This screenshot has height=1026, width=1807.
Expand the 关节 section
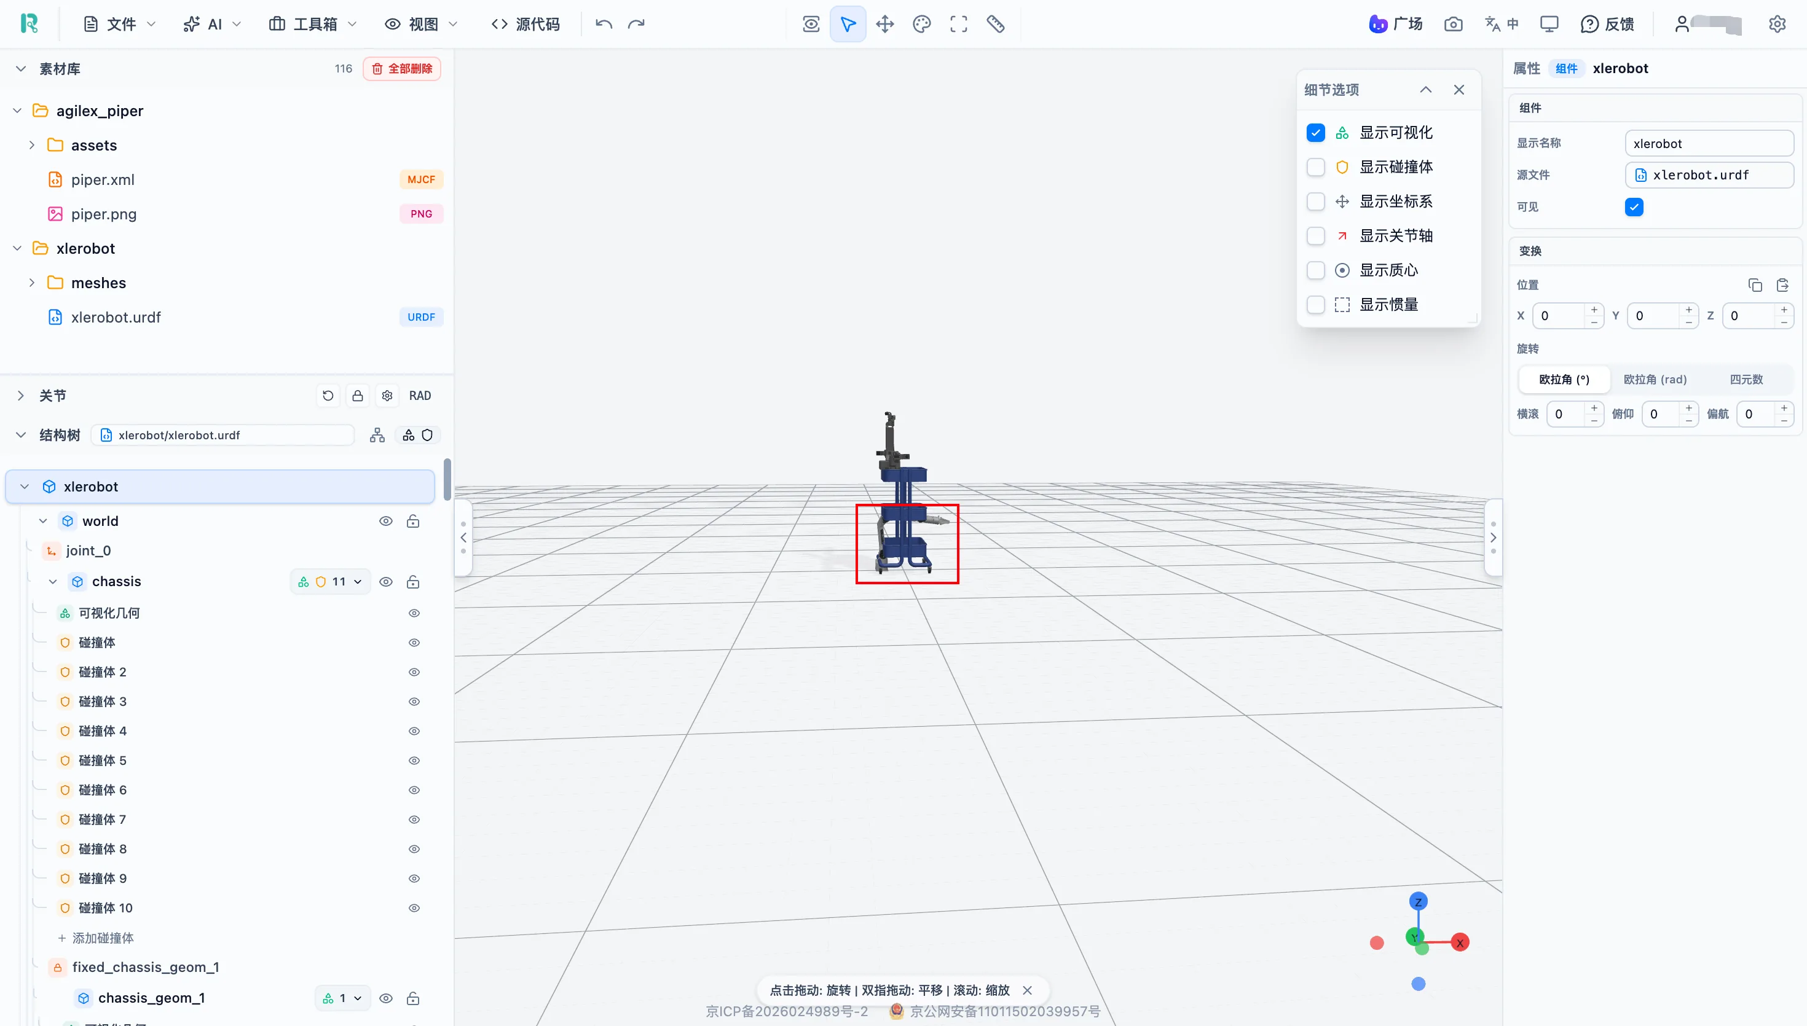[x=21, y=396]
